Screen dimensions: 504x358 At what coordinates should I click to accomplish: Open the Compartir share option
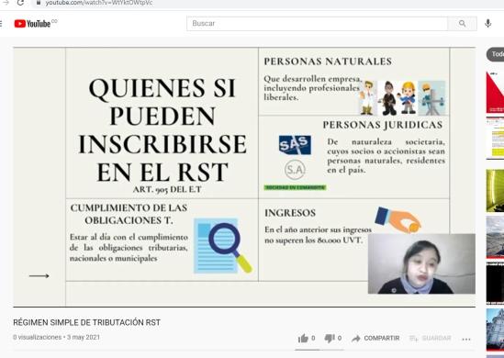(x=375, y=338)
